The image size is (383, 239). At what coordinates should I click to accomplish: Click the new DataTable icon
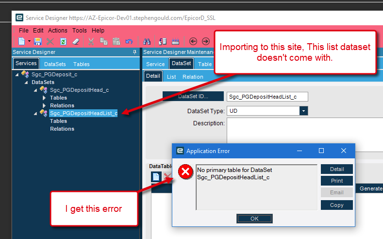pos(156,176)
